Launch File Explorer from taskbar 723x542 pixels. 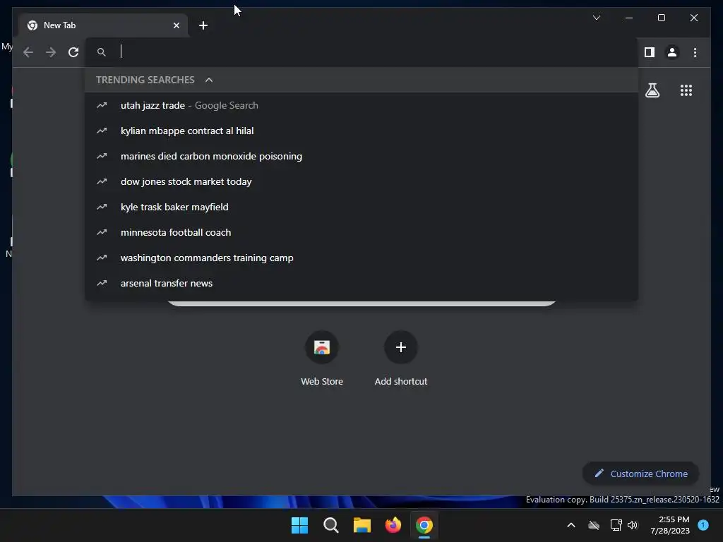362,525
